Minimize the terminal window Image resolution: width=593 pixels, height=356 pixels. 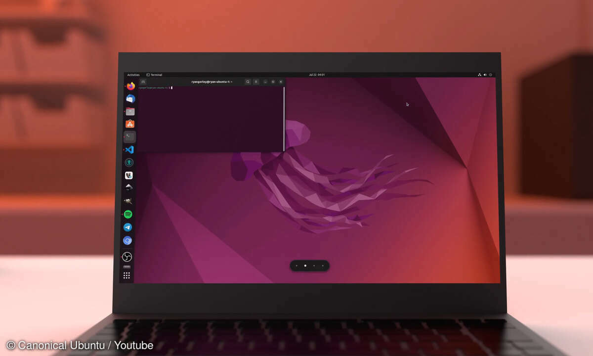click(x=265, y=82)
